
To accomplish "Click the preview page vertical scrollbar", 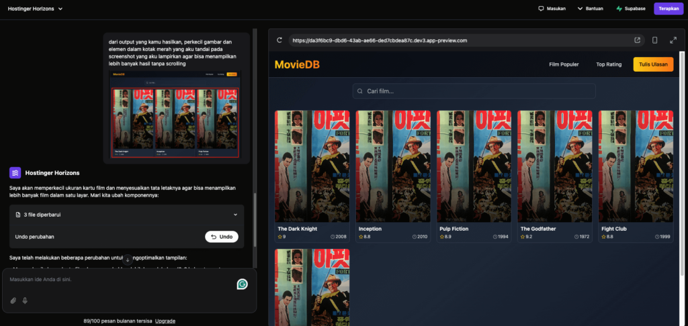I will [682, 162].
